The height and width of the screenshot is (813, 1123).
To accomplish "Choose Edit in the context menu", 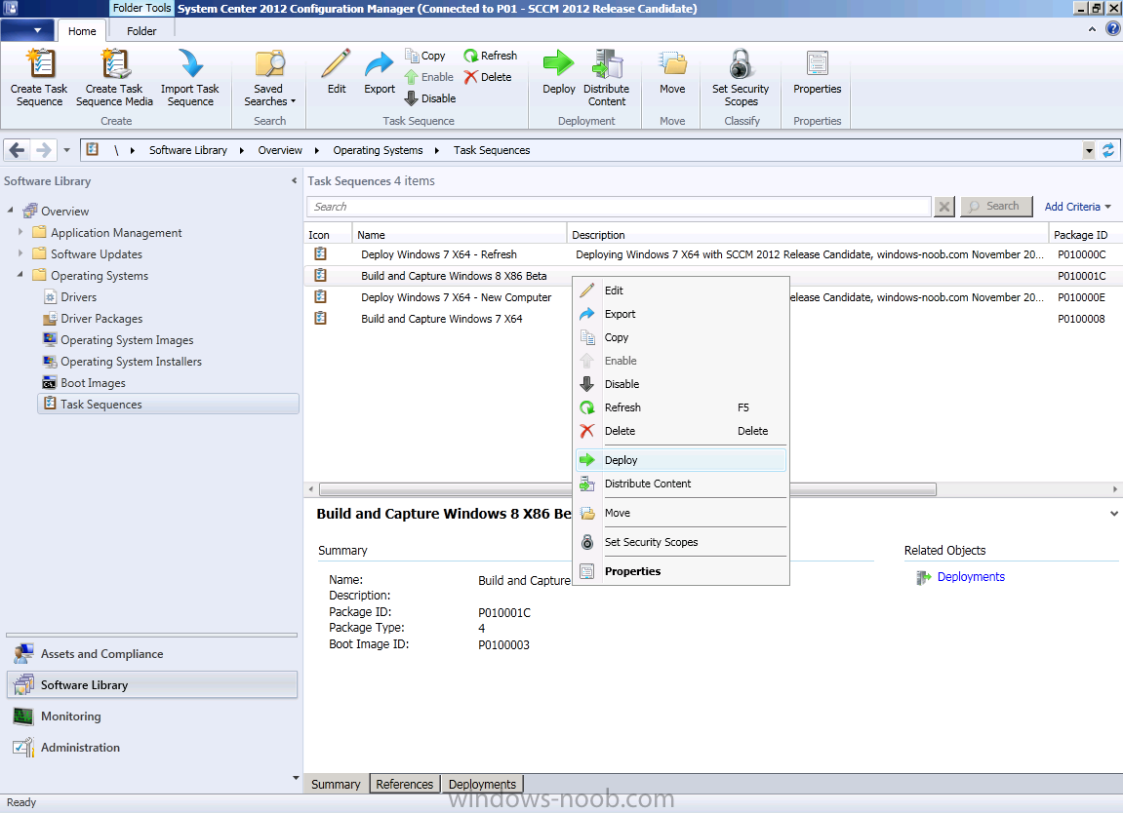I will pyautogui.click(x=681, y=290).
